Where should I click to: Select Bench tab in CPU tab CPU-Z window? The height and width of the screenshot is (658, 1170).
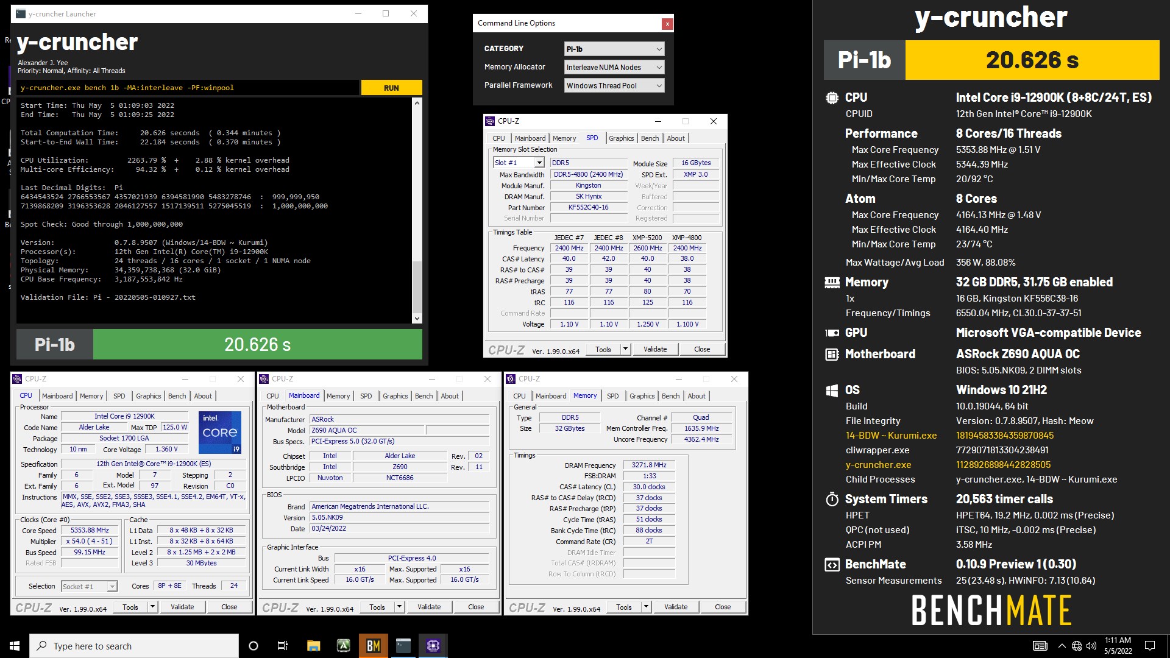tap(177, 396)
